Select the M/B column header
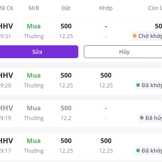This screenshot has width=162, height=162. 34,8
